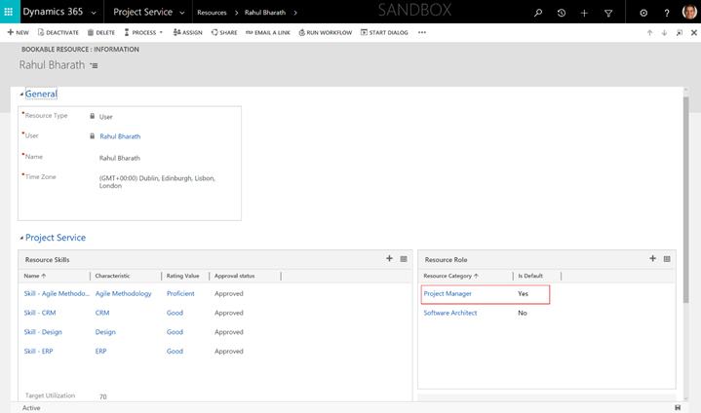Add a new Resource Skill record
Screen dimensions: 701x413
pos(389,258)
